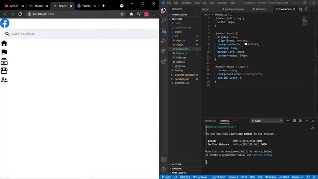Screen dimensions: 318x179
Task: Create a new terminal with plus icon
Action: point(288,121)
